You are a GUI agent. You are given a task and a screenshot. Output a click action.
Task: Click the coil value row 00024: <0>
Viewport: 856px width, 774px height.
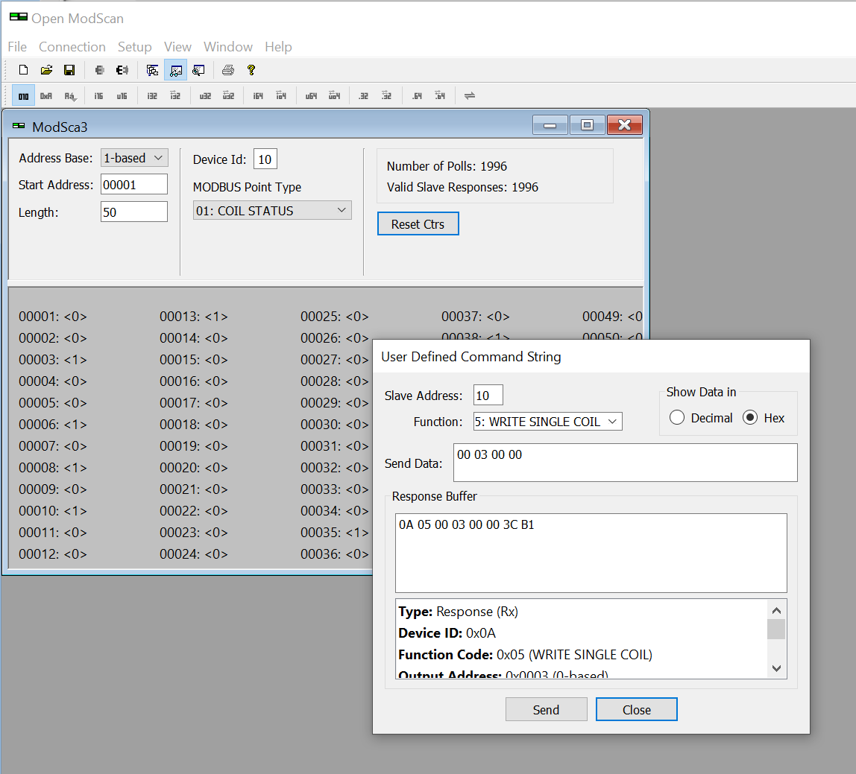[194, 554]
